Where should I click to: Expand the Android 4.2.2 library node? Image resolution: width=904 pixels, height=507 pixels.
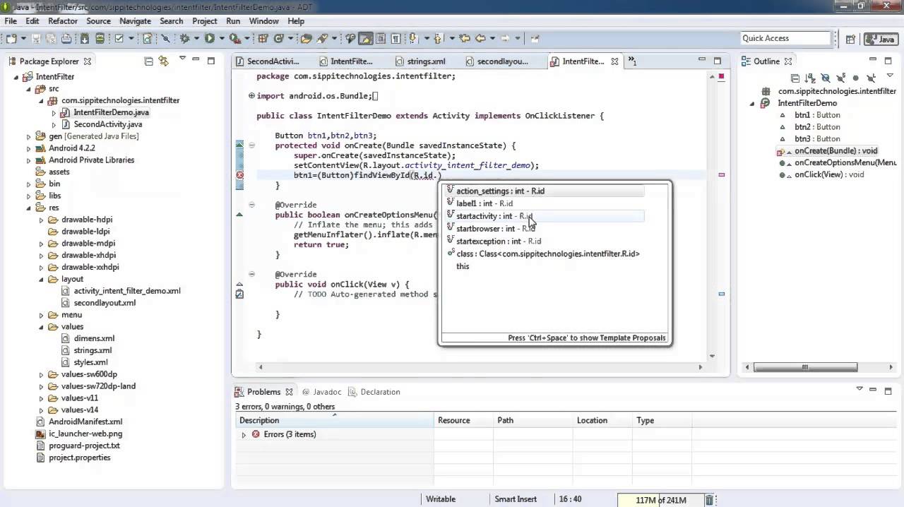coord(29,148)
